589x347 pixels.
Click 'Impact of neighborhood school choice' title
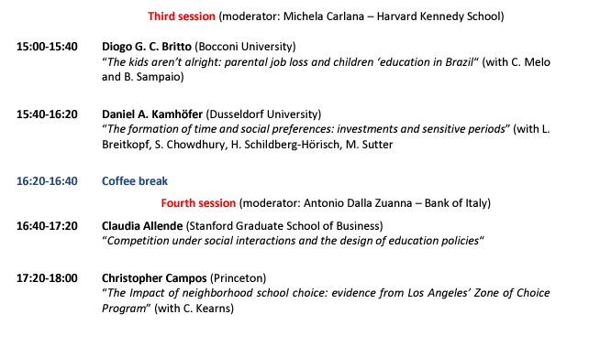pos(326,300)
